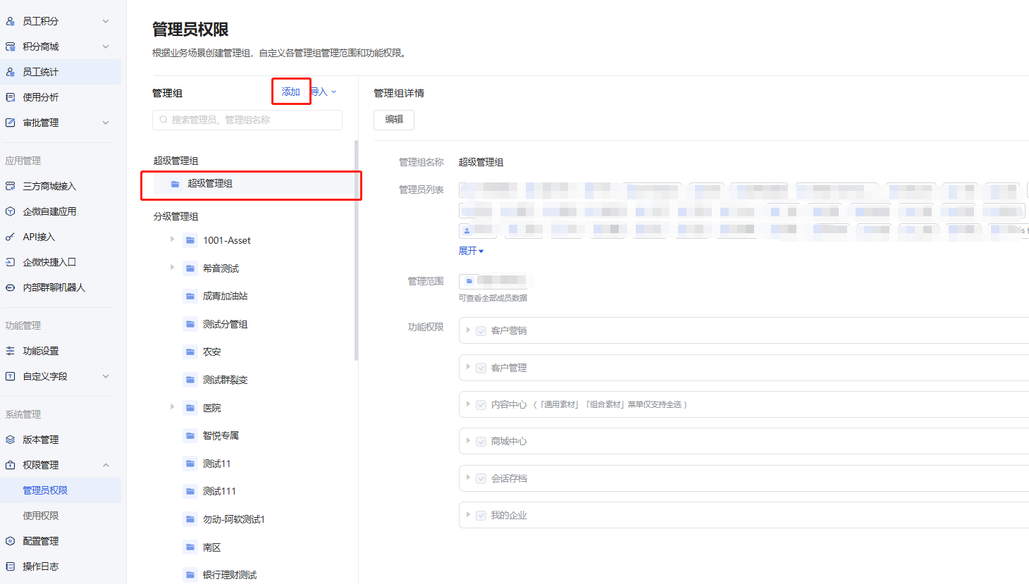Click the 配置管理 gear icon
The width and height of the screenshot is (1029, 584).
click(x=11, y=541)
